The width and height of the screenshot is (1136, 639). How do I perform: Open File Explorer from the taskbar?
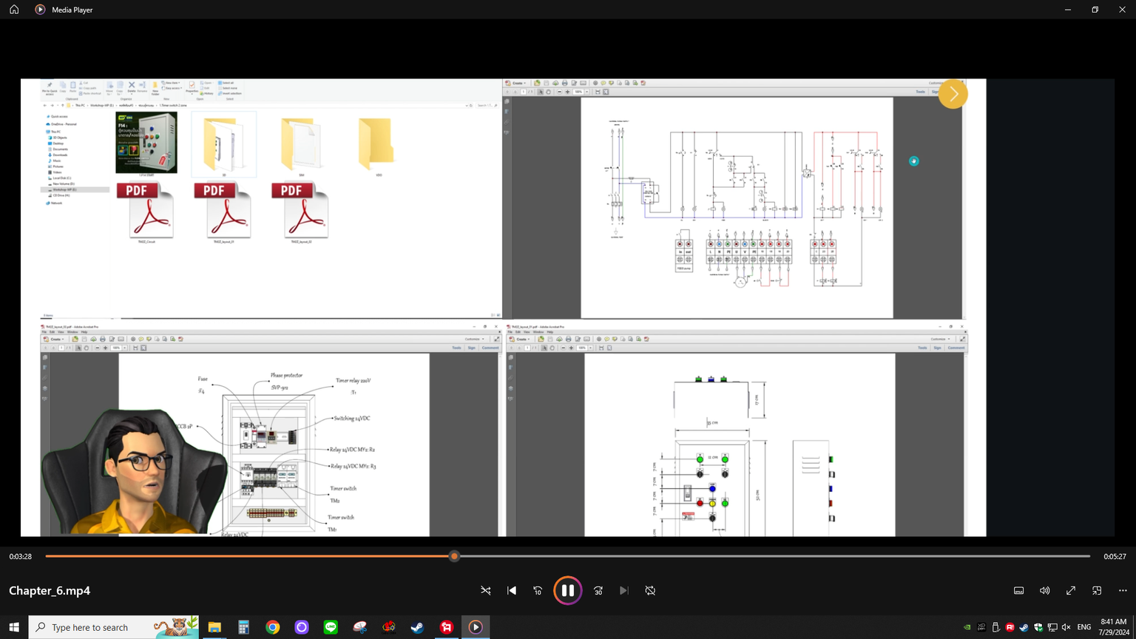tap(214, 627)
